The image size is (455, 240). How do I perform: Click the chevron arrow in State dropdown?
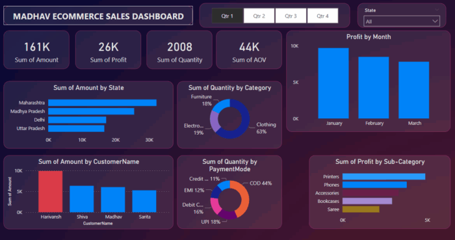click(x=435, y=21)
